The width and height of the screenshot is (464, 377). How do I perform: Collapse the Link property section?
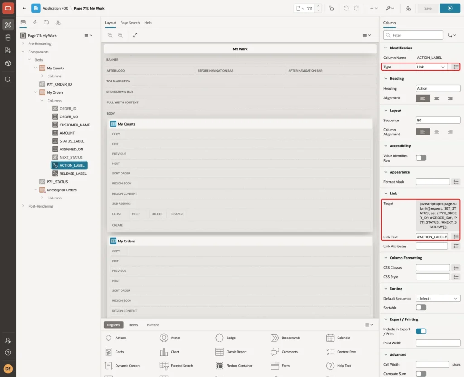point(386,193)
